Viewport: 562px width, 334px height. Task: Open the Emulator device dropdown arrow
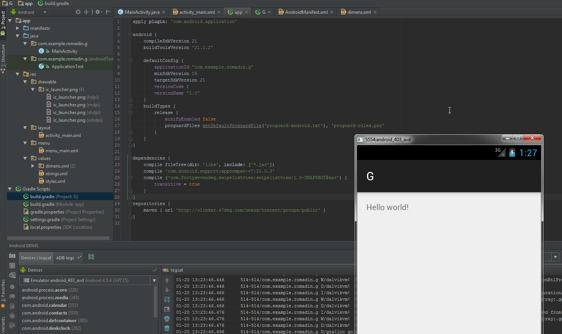click(x=154, y=280)
